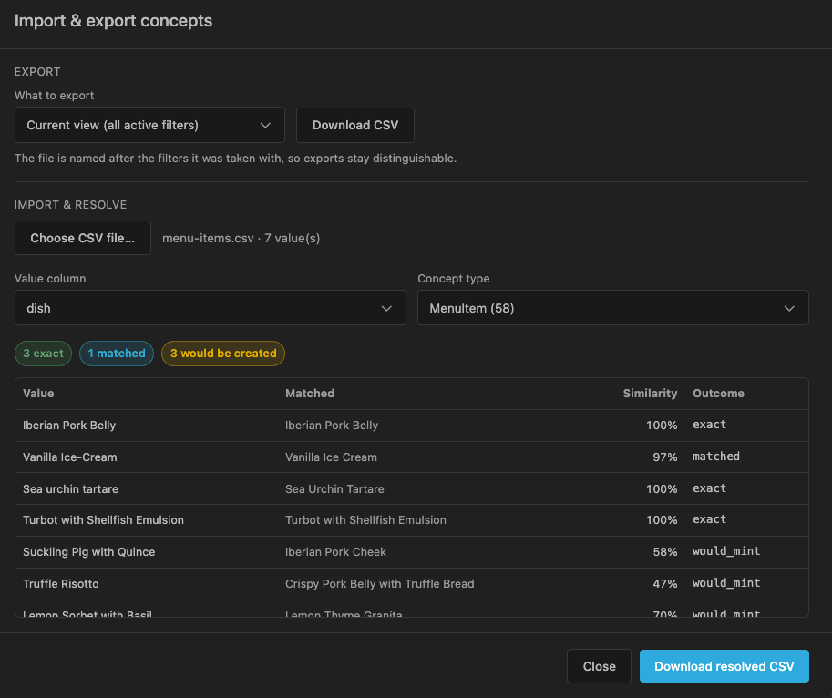Viewport: 832px width, 698px height.
Task: Click the 'matched' outcome cell
Action: point(716,457)
